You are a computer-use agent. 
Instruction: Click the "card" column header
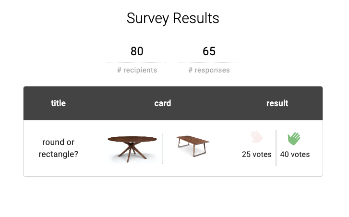coord(162,103)
